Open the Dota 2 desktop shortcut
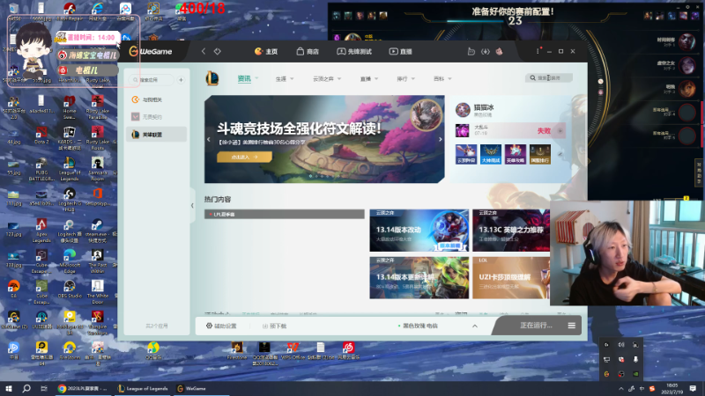 [41, 136]
